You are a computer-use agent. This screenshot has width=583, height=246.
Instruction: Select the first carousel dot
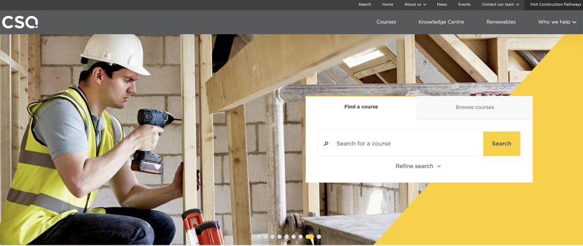(x=258, y=236)
